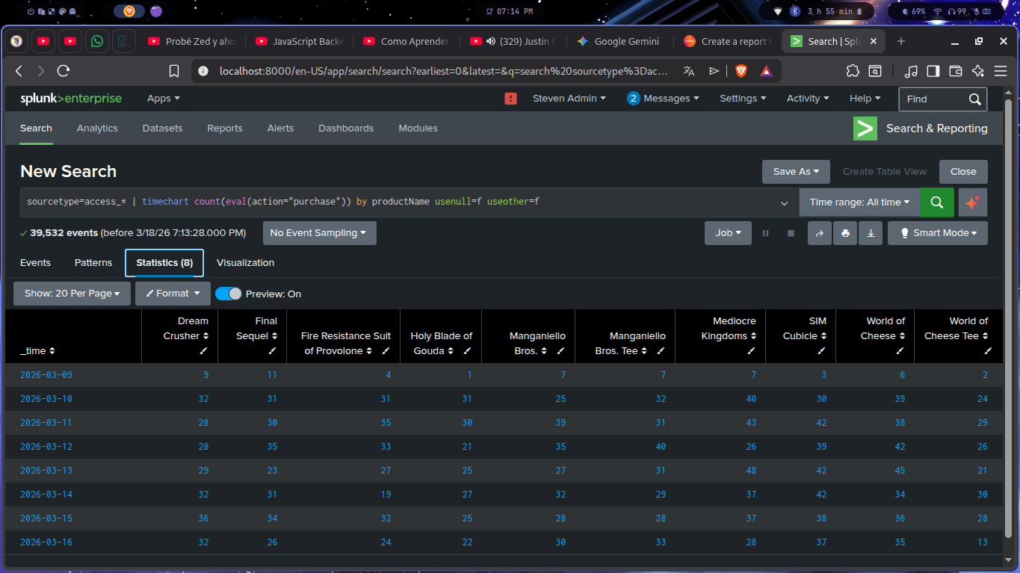Click the Close button
The height and width of the screenshot is (573, 1020).
point(962,171)
